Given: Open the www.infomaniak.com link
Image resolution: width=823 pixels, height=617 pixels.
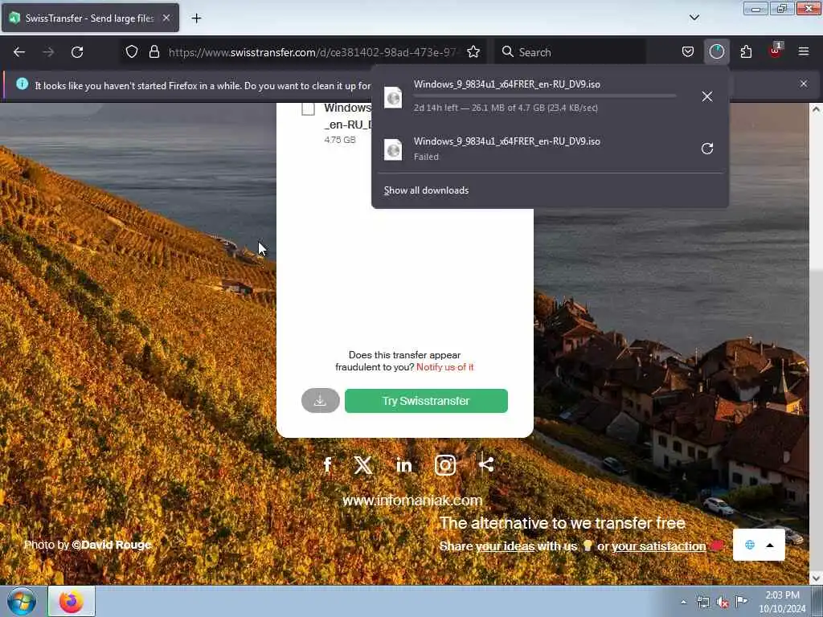Looking at the screenshot, I should [412, 500].
